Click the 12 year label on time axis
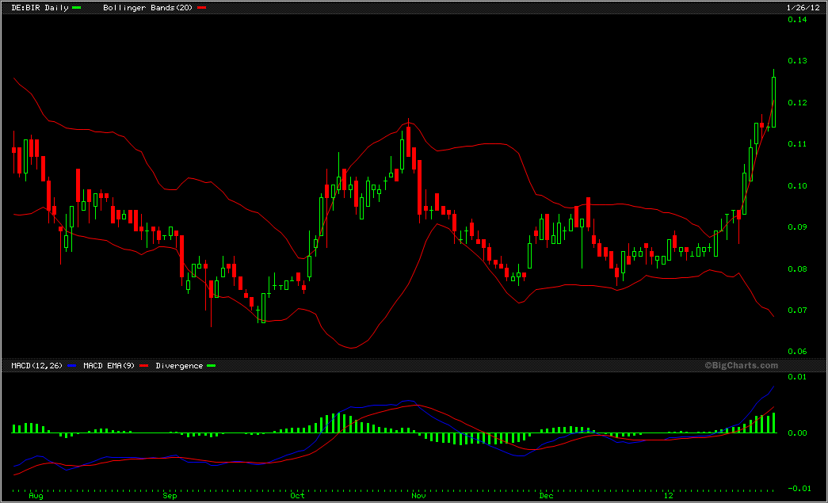Viewport: 828px width, 503px height. coord(669,496)
